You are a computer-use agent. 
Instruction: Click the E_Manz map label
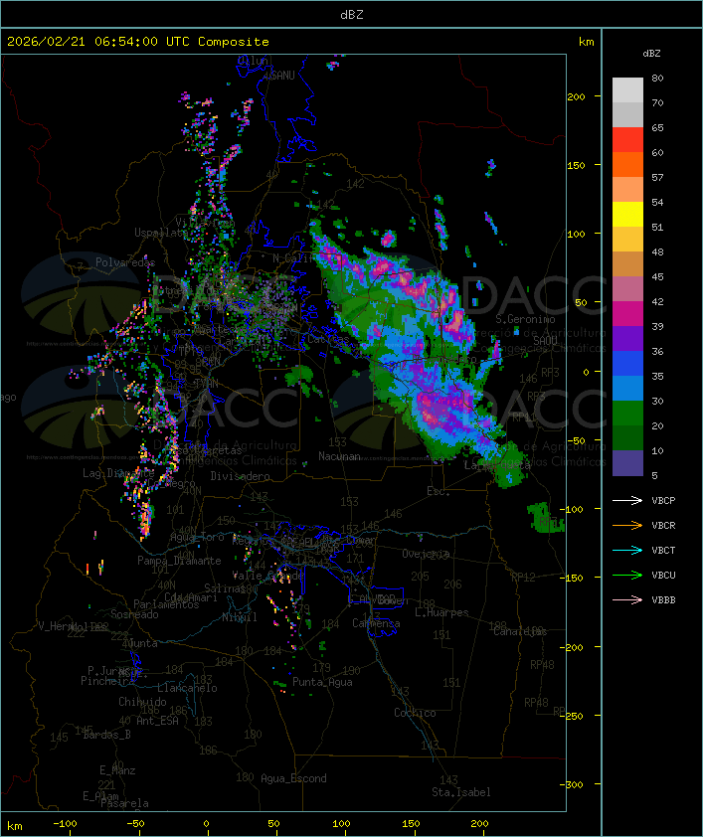click(117, 770)
